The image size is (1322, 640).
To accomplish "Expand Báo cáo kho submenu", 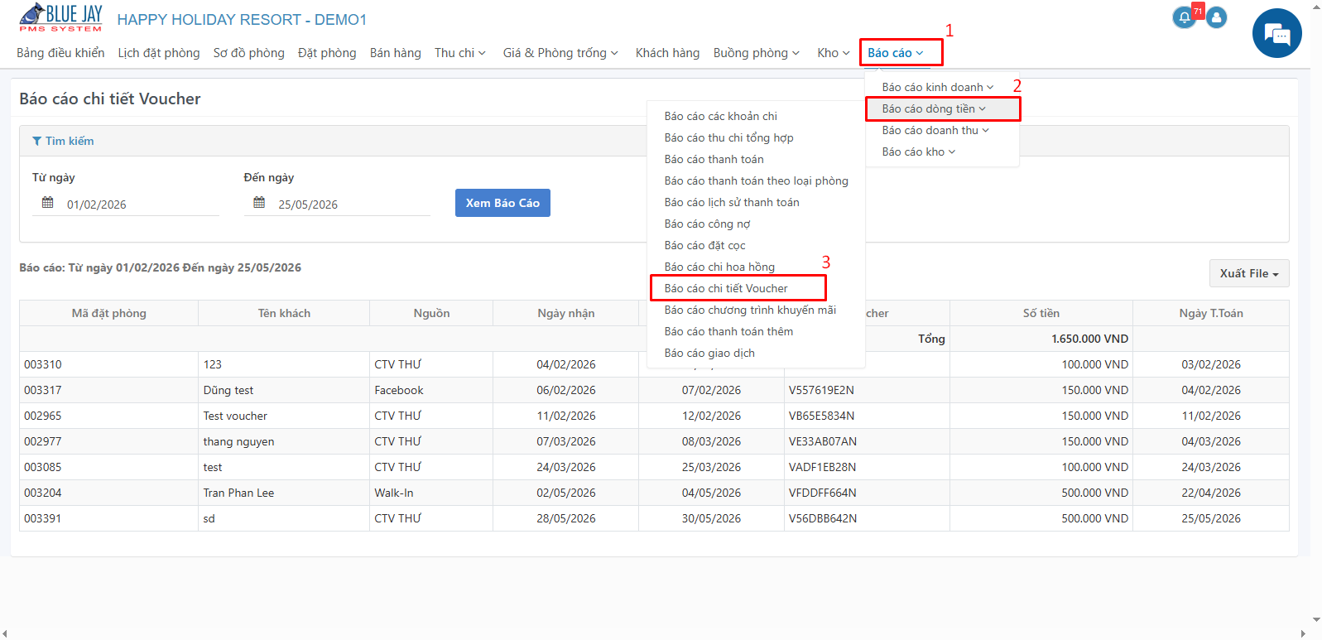I will 919,152.
